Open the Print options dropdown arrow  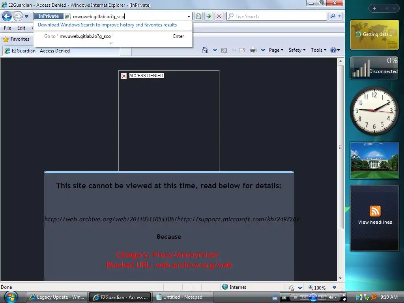click(263, 50)
